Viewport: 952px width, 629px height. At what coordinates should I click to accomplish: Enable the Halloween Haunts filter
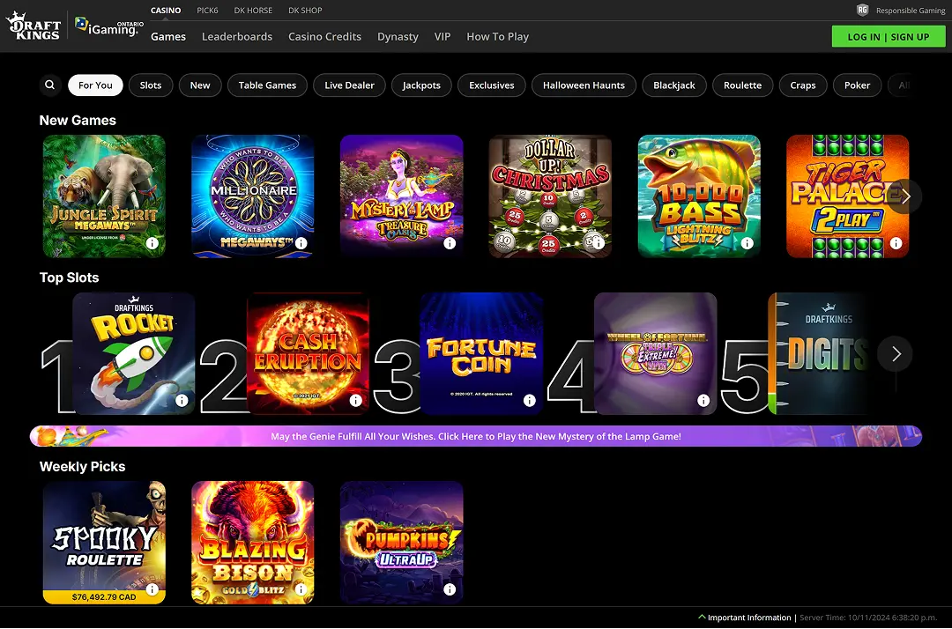click(584, 85)
